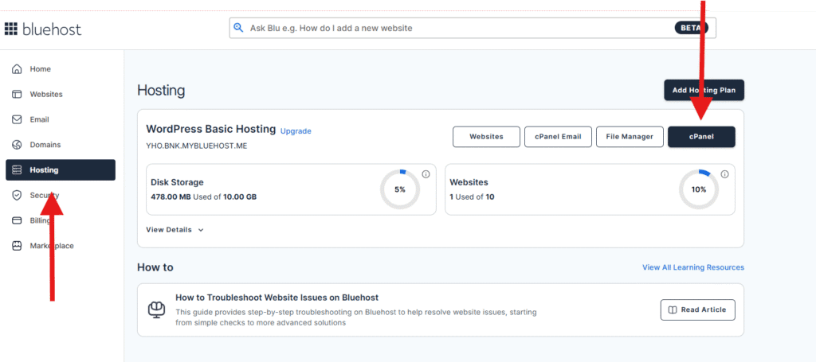Viewport: 816px width, 362px height.
Task: Click the 'How to' section heading
Action: point(155,267)
